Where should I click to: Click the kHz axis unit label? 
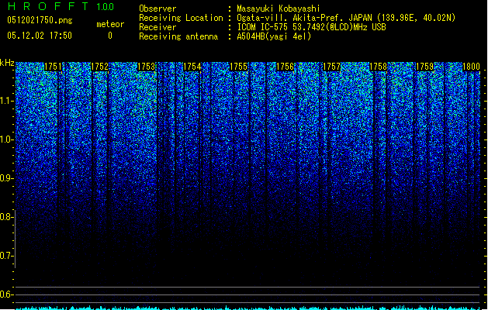pos(7,63)
